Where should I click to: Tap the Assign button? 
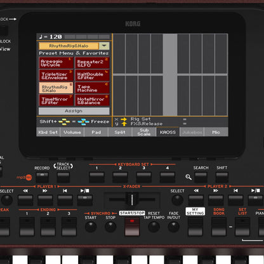(74, 111)
